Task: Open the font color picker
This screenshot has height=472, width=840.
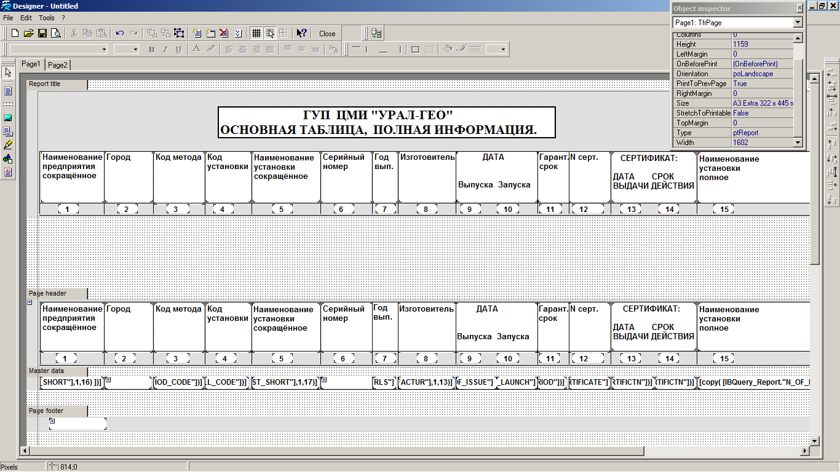Action: point(197,50)
